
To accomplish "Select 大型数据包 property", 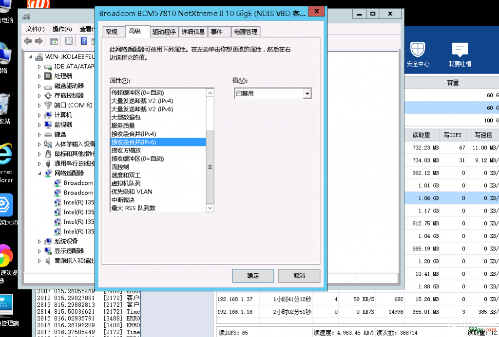I will click(158, 117).
